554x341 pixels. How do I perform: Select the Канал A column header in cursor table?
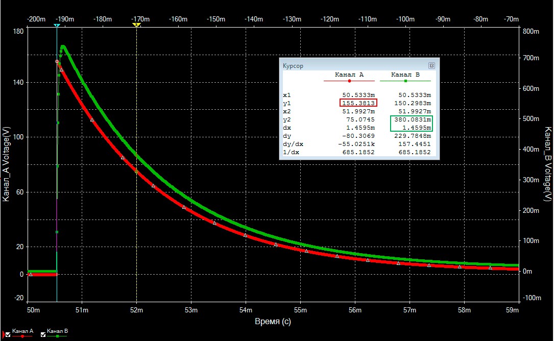(349, 75)
